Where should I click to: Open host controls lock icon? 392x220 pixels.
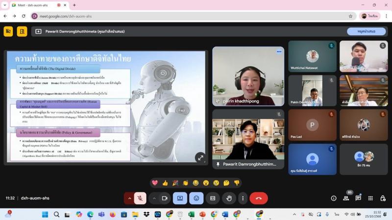click(x=382, y=198)
